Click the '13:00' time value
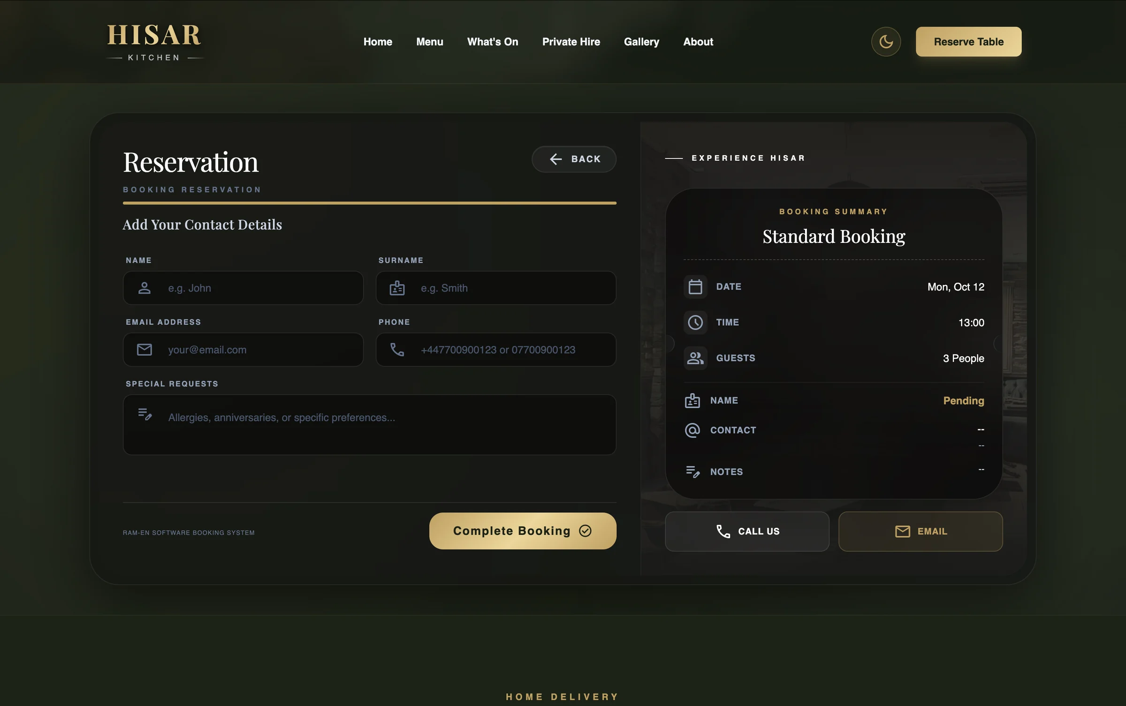 tap(971, 323)
